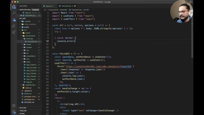Image resolution: width=204 pixels, height=115 pixels.
Task: Click 'handleChange' declaration on line 25
Action: pyautogui.click(x=69, y=88)
